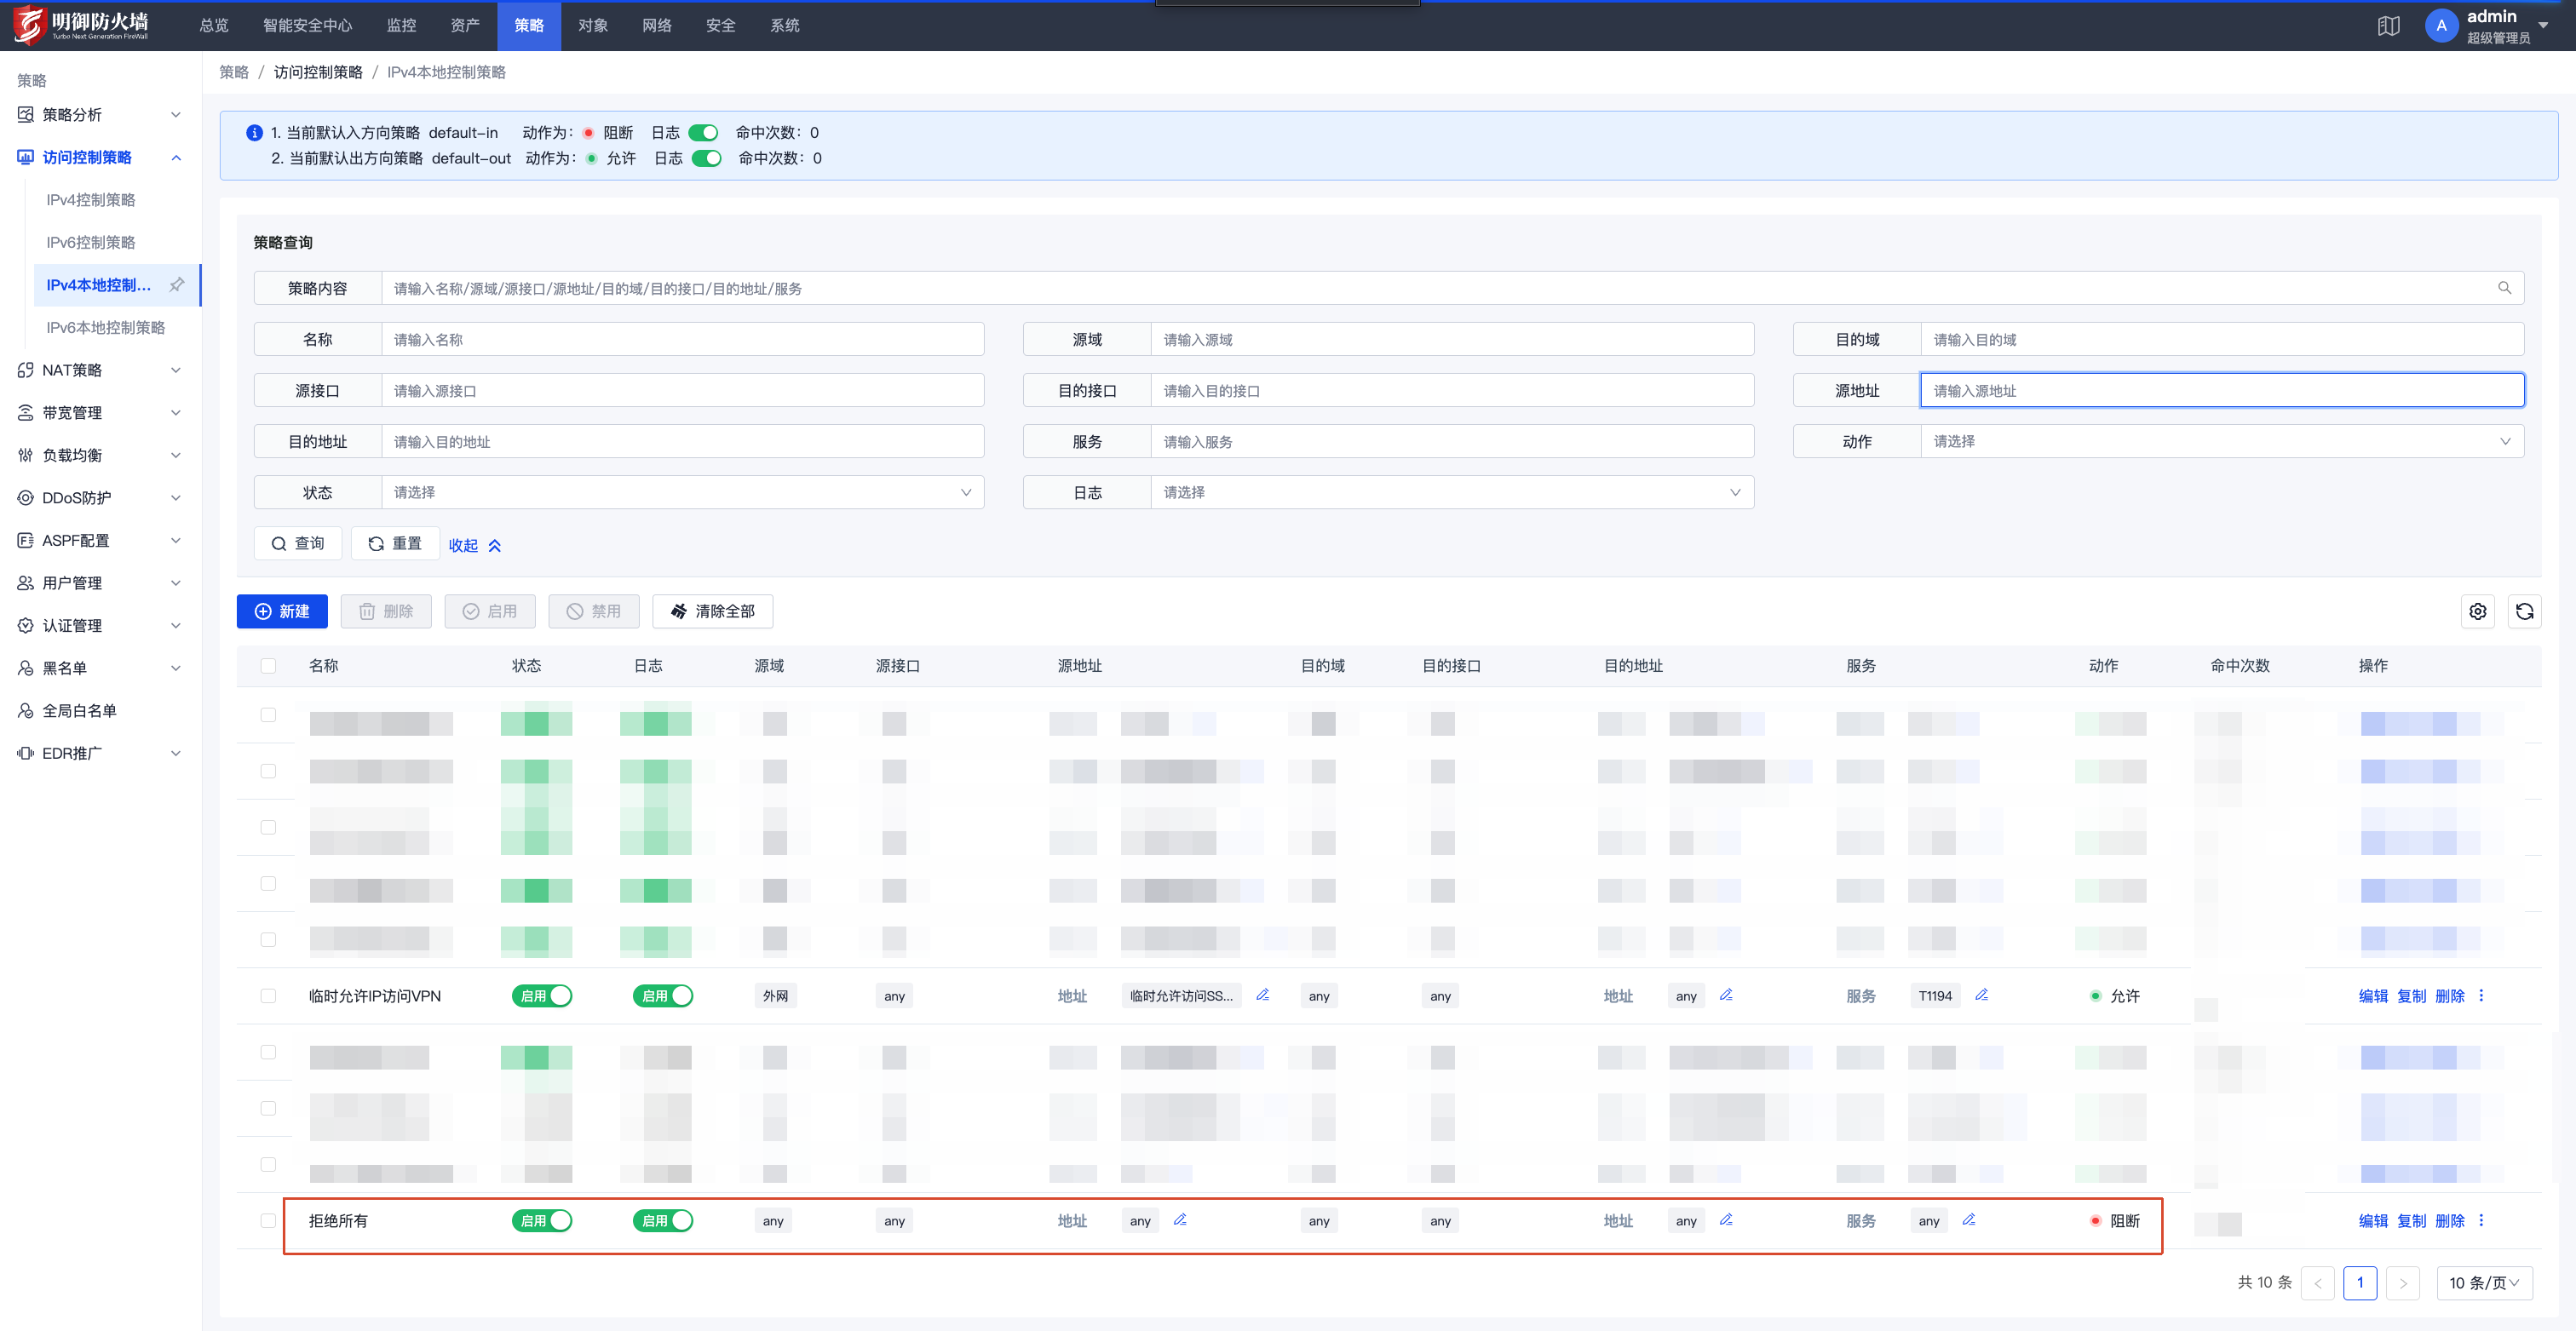Expand the NAT策略 sidebar group
The image size is (2576, 1331).
coord(100,370)
